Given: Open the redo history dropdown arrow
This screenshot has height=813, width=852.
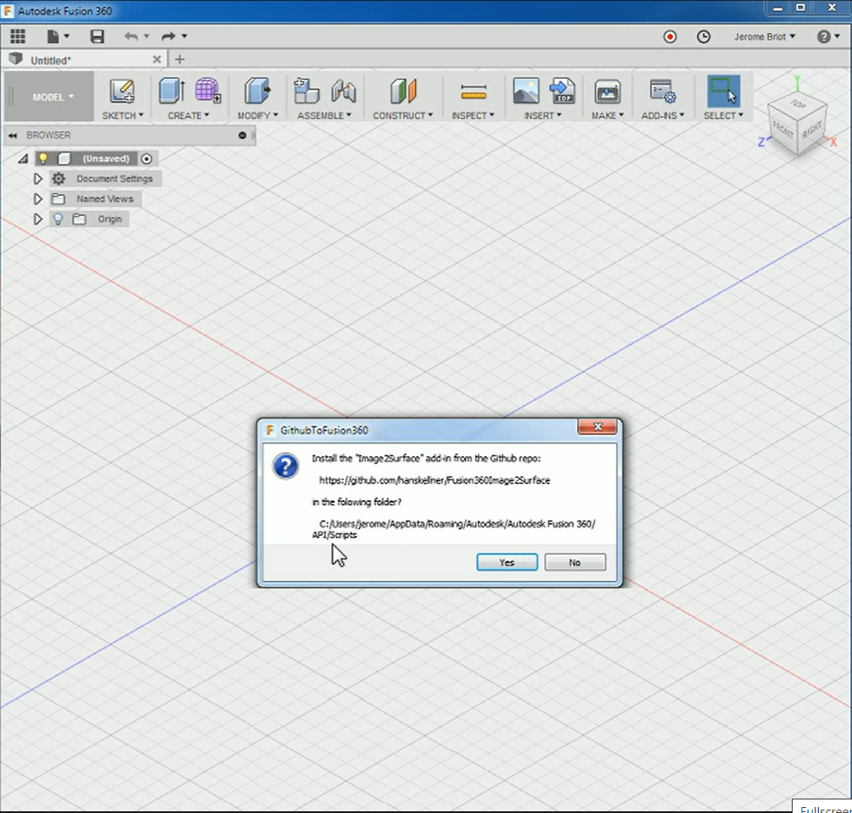Looking at the screenshot, I should [x=184, y=36].
